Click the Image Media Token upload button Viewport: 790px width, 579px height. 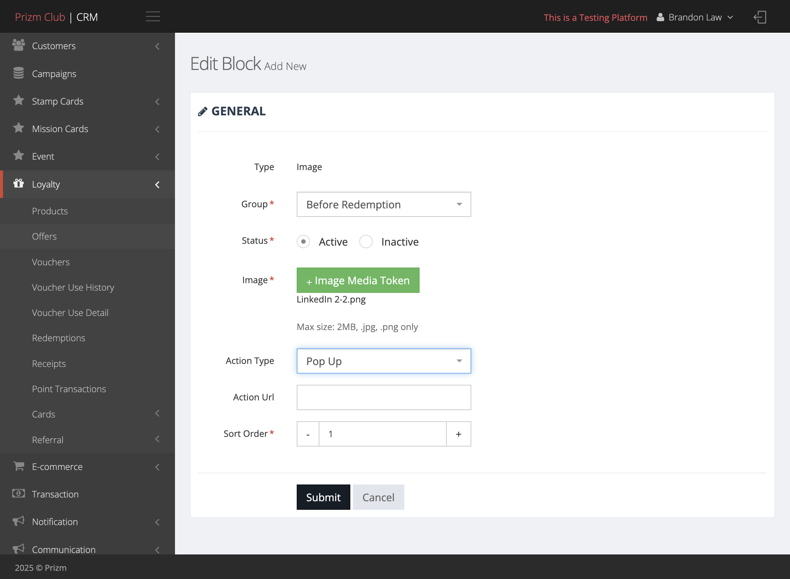click(x=358, y=280)
